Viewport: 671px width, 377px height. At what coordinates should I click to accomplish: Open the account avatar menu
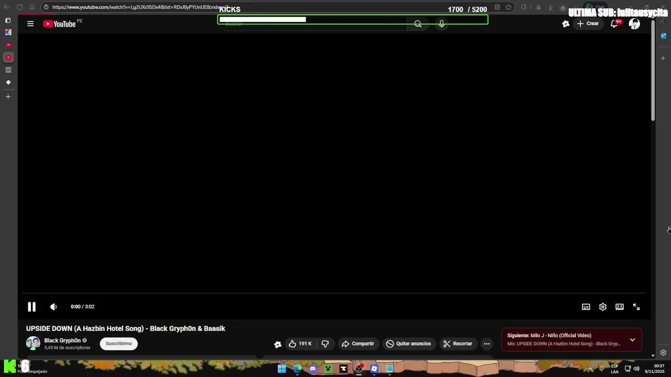tap(634, 24)
